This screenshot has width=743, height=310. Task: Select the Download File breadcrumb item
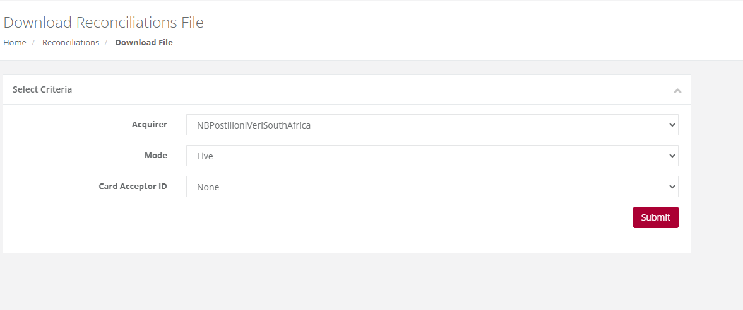coord(143,43)
